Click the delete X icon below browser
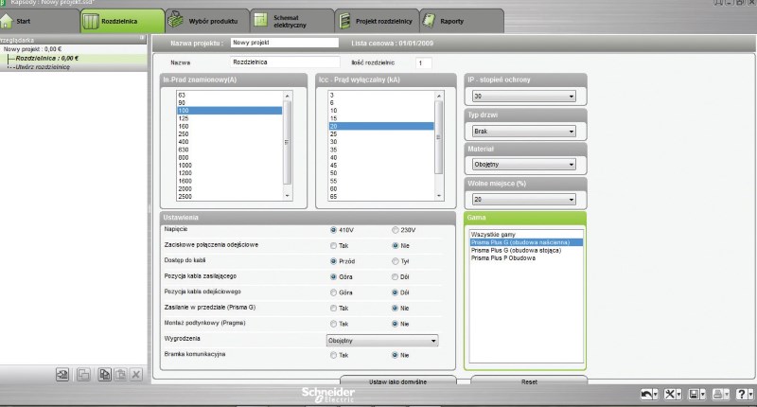 [136, 374]
